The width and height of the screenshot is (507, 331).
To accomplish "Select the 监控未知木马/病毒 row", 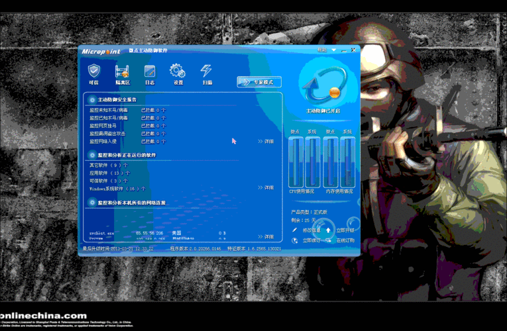I will point(128,110).
